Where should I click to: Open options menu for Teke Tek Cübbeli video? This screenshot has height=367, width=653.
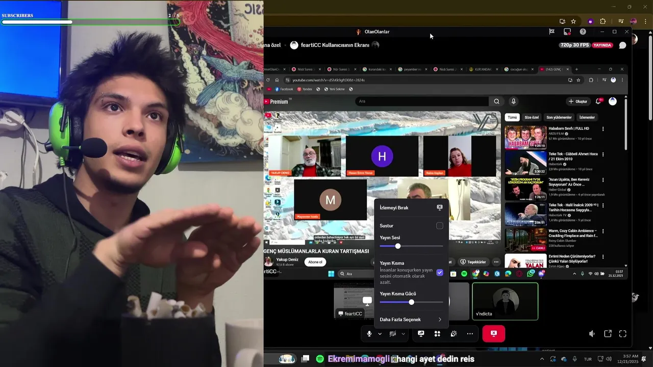603,154
